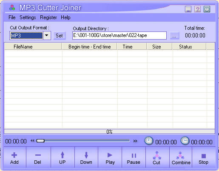Click the Begin time - End time header
Image resolution: width=219 pixels, height=171 pixels.
(89, 47)
